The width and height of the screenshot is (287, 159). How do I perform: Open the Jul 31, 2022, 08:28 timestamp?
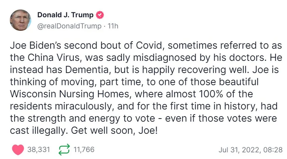click(251, 150)
